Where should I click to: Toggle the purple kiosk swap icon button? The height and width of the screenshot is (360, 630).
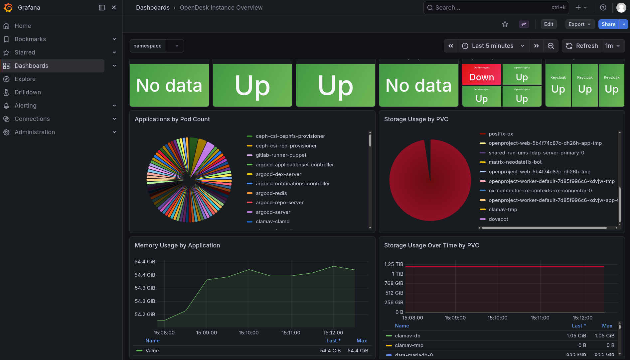(524, 24)
